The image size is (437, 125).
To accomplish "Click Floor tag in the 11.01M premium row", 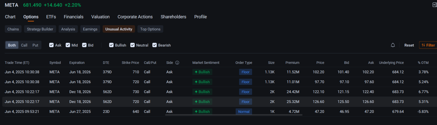I will pyautogui.click(x=246, y=82).
